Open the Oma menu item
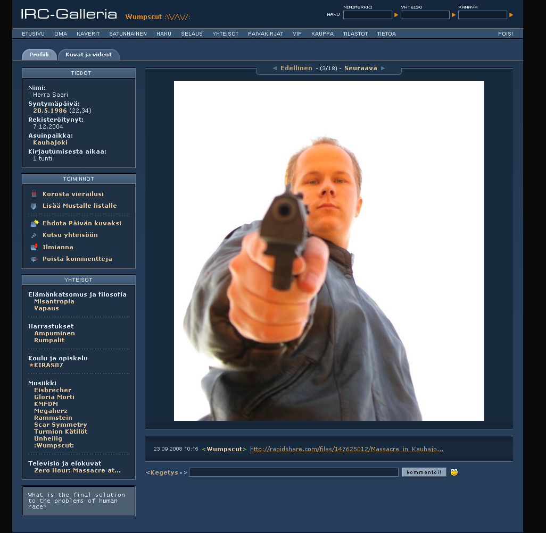 pos(61,33)
